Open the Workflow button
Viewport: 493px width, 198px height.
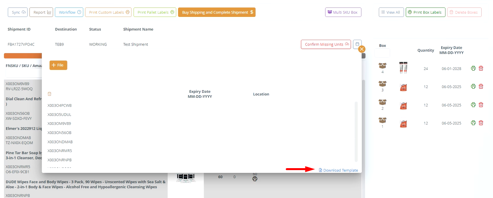click(x=69, y=12)
